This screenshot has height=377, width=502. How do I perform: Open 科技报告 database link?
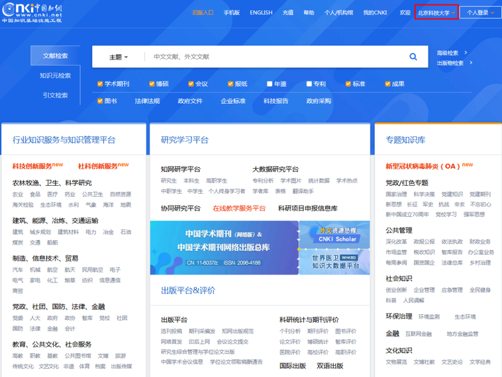tap(276, 101)
